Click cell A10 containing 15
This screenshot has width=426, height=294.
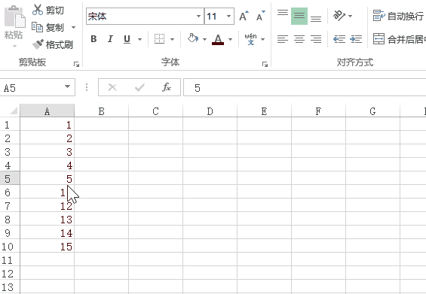47,247
